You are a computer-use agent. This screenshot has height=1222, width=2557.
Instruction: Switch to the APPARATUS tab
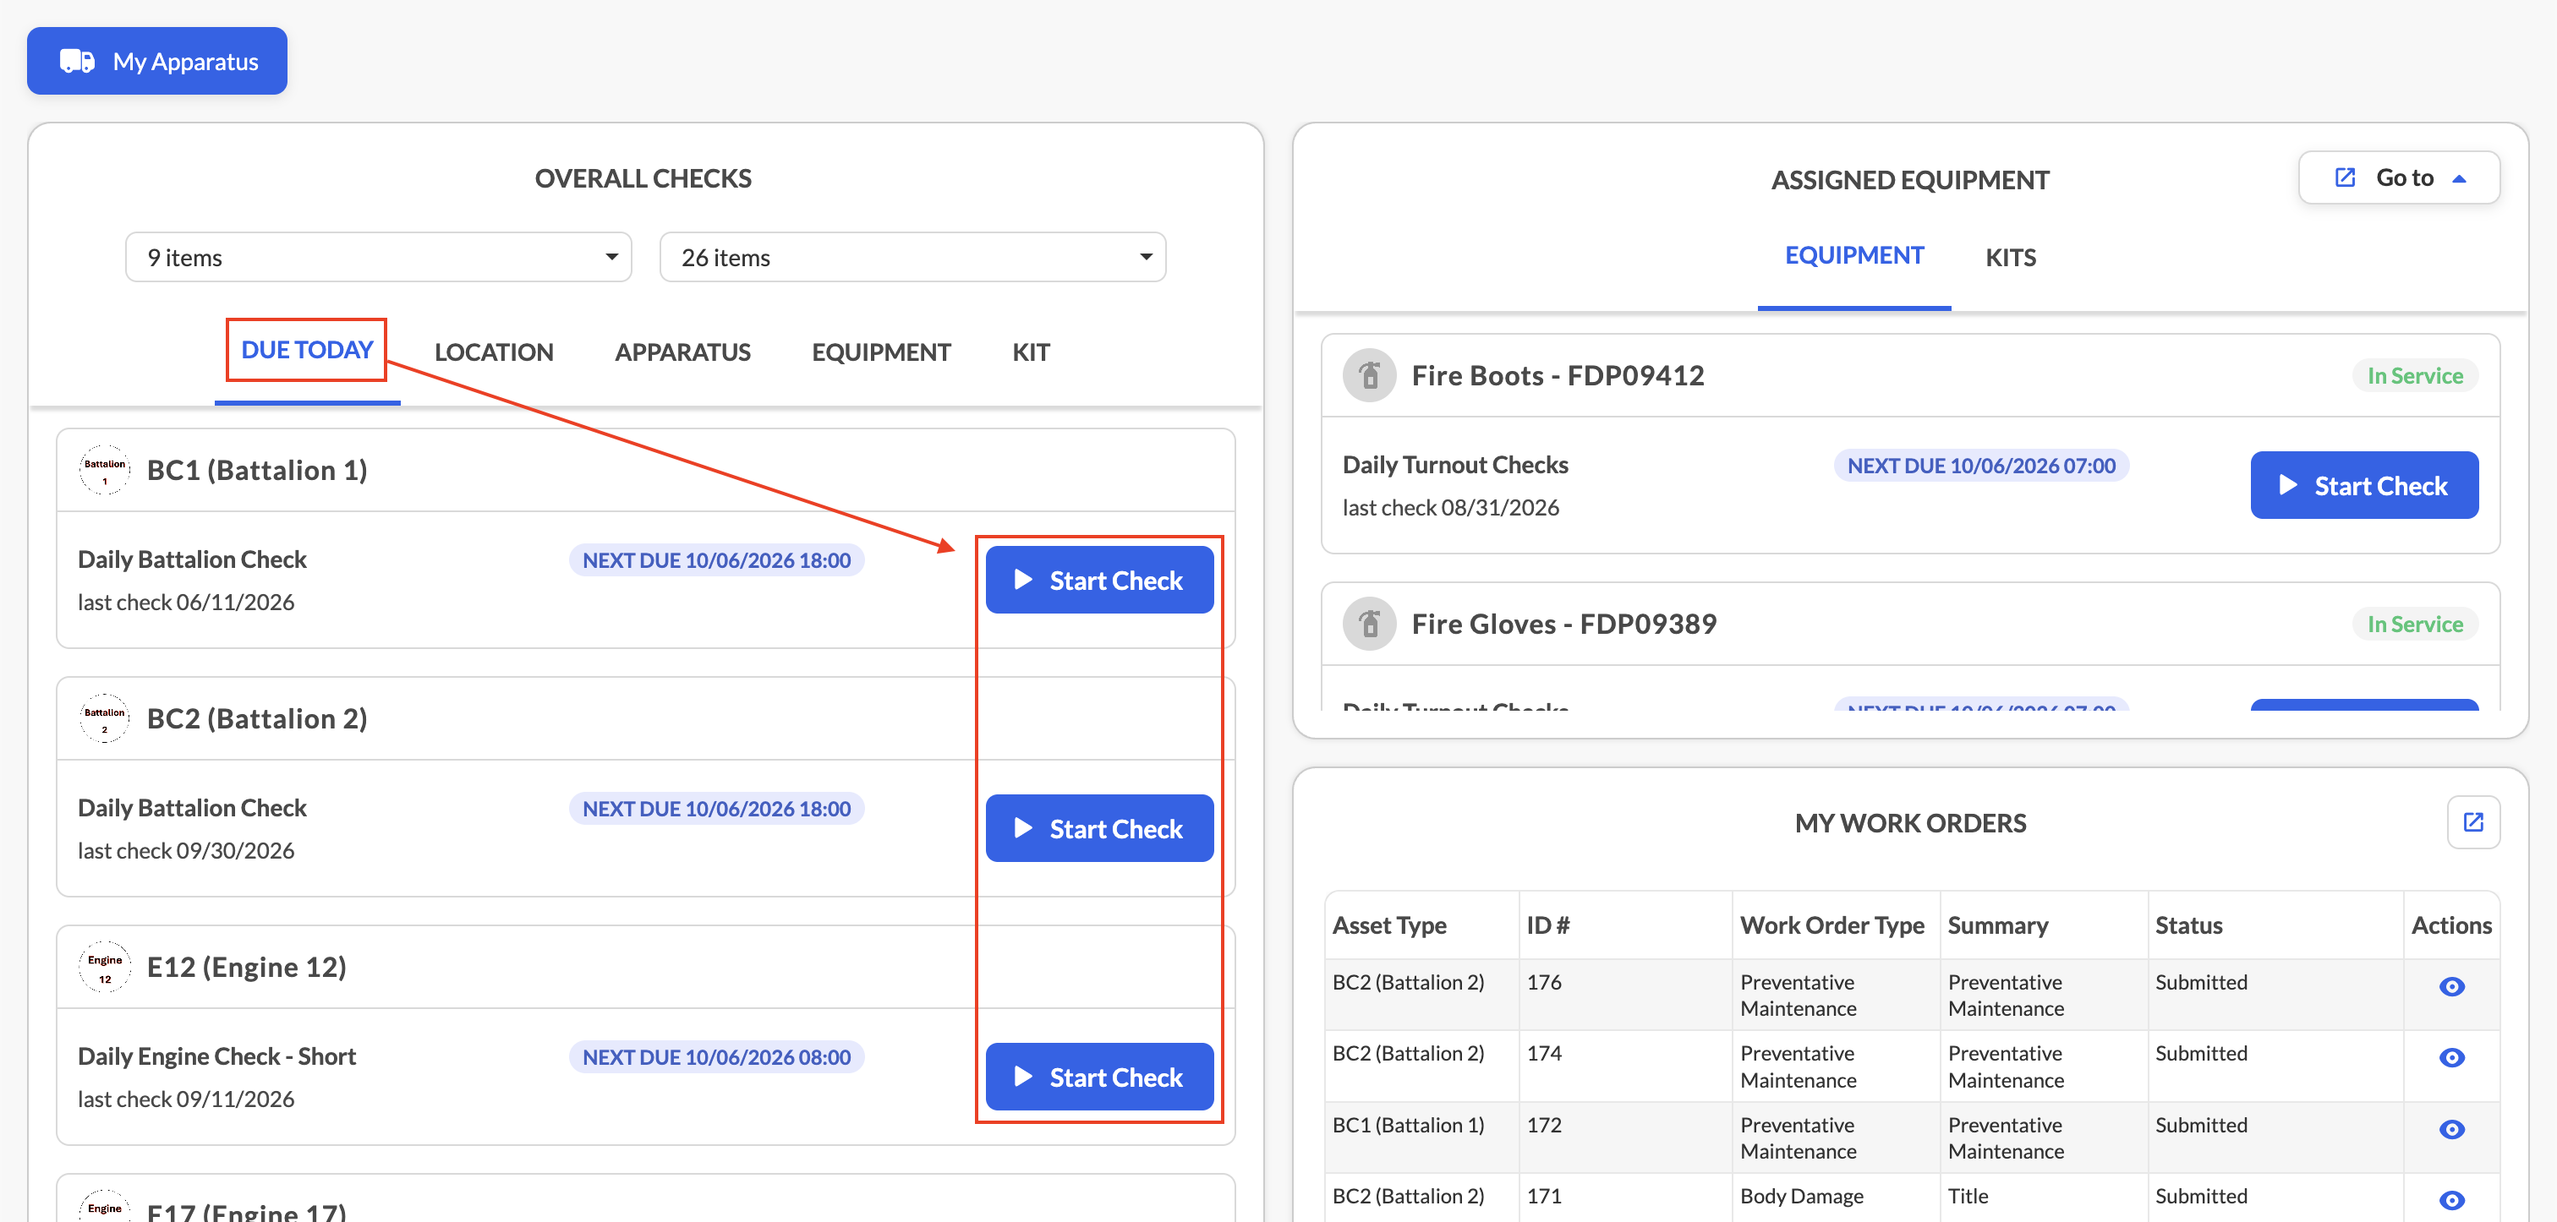coord(682,352)
